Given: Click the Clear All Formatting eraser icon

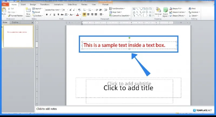Looking at the screenshot, I should [79, 10].
